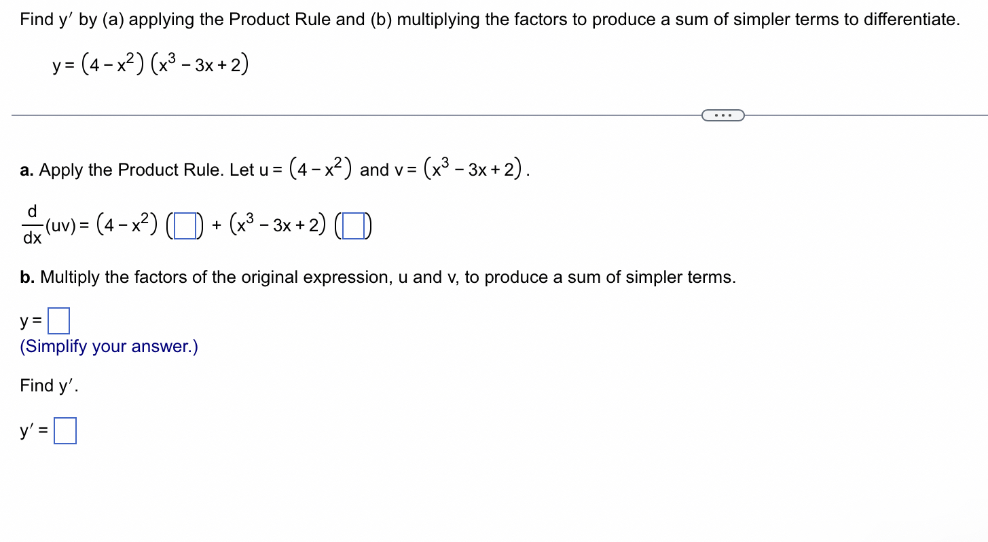988x542 pixels.
Task: Select the y = answer box in part b
Action: tap(58, 320)
